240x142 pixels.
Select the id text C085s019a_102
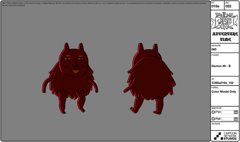click(x=222, y=83)
